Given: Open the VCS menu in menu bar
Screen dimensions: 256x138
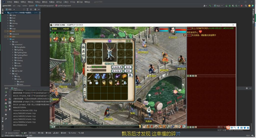Looking at the screenshot, I should 72,2.
